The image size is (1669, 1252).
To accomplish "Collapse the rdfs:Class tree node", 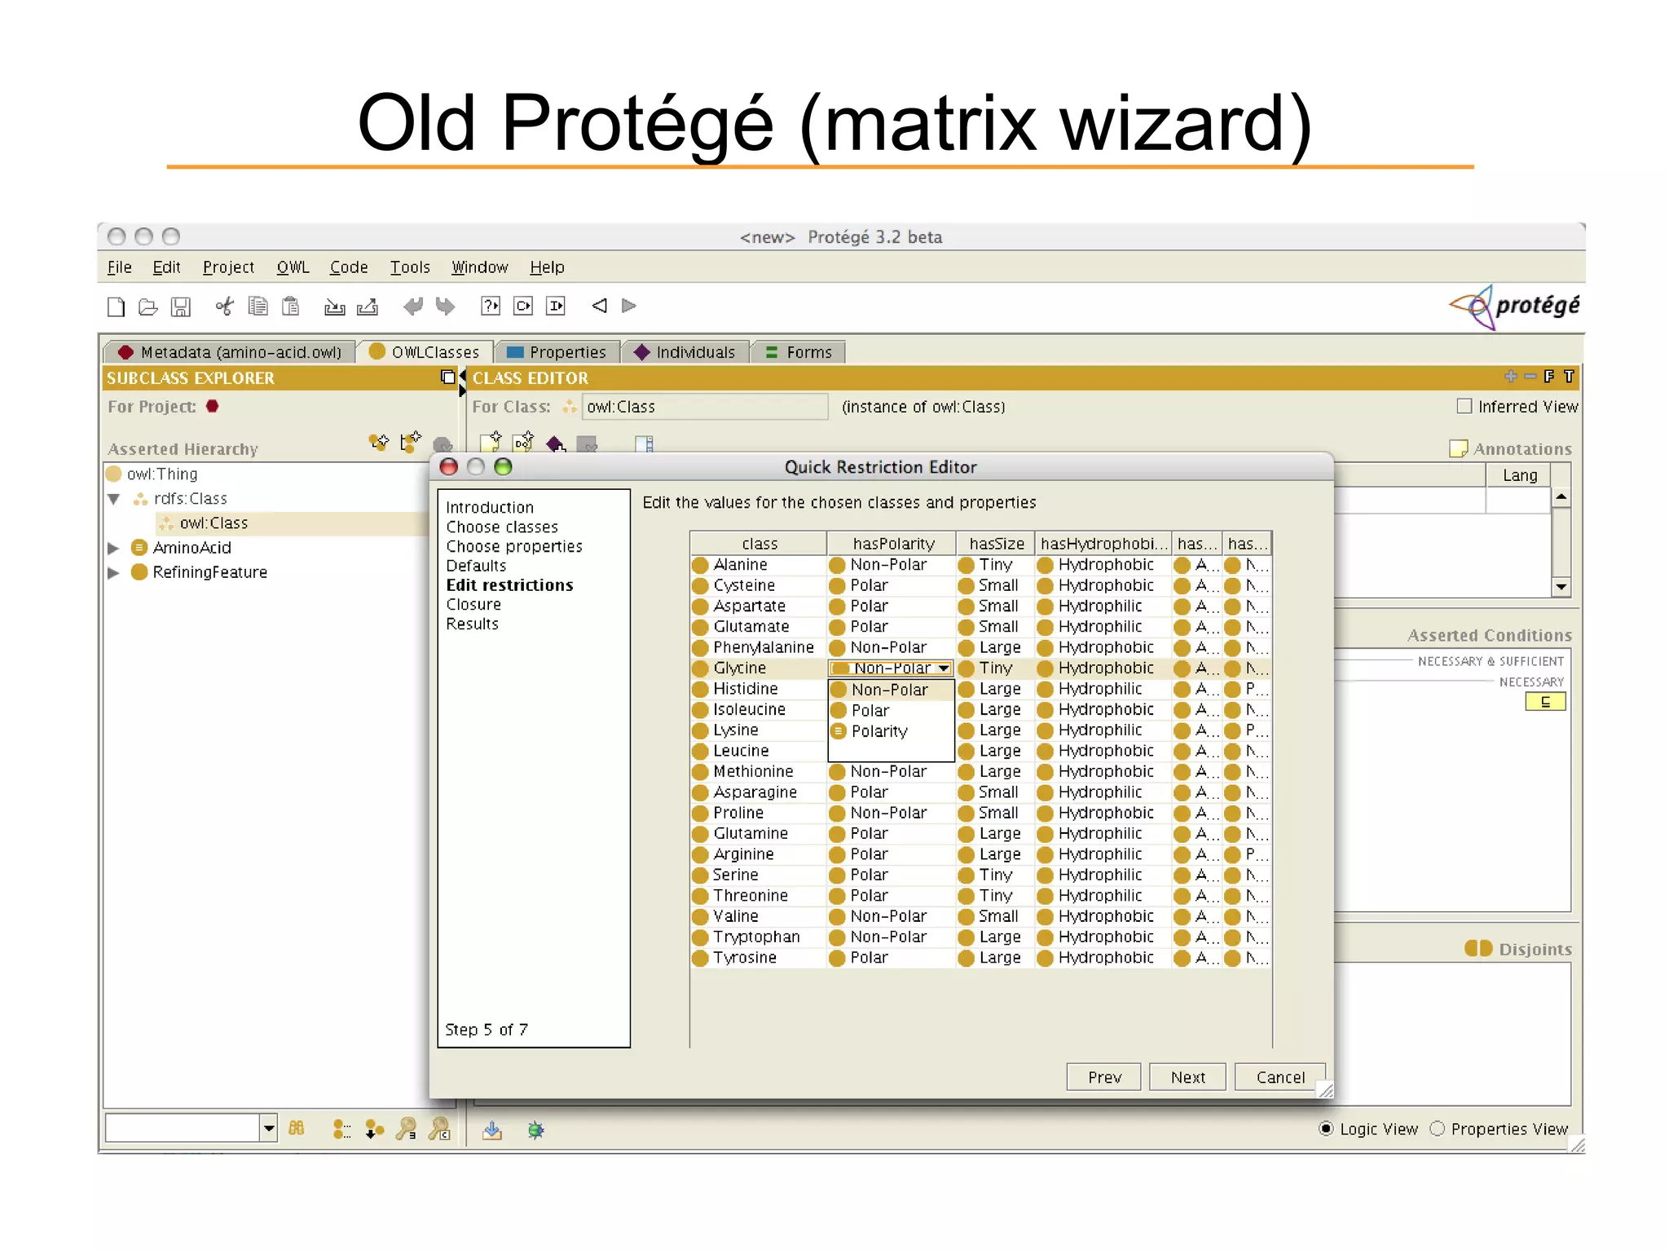I will 114,499.
